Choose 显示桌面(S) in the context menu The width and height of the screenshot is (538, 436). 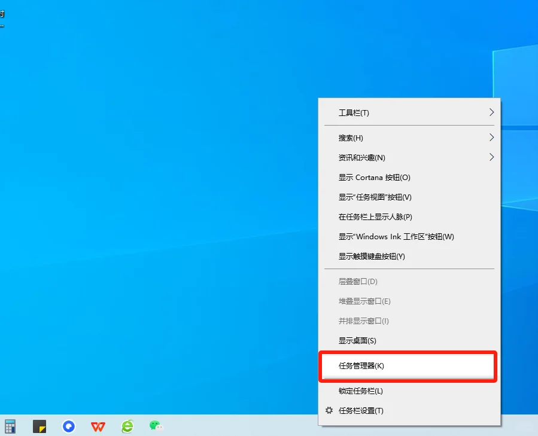click(x=359, y=340)
